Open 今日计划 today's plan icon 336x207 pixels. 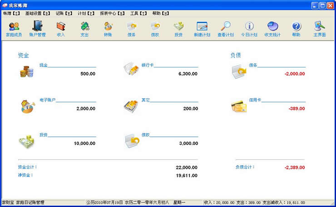pos(249,29)
